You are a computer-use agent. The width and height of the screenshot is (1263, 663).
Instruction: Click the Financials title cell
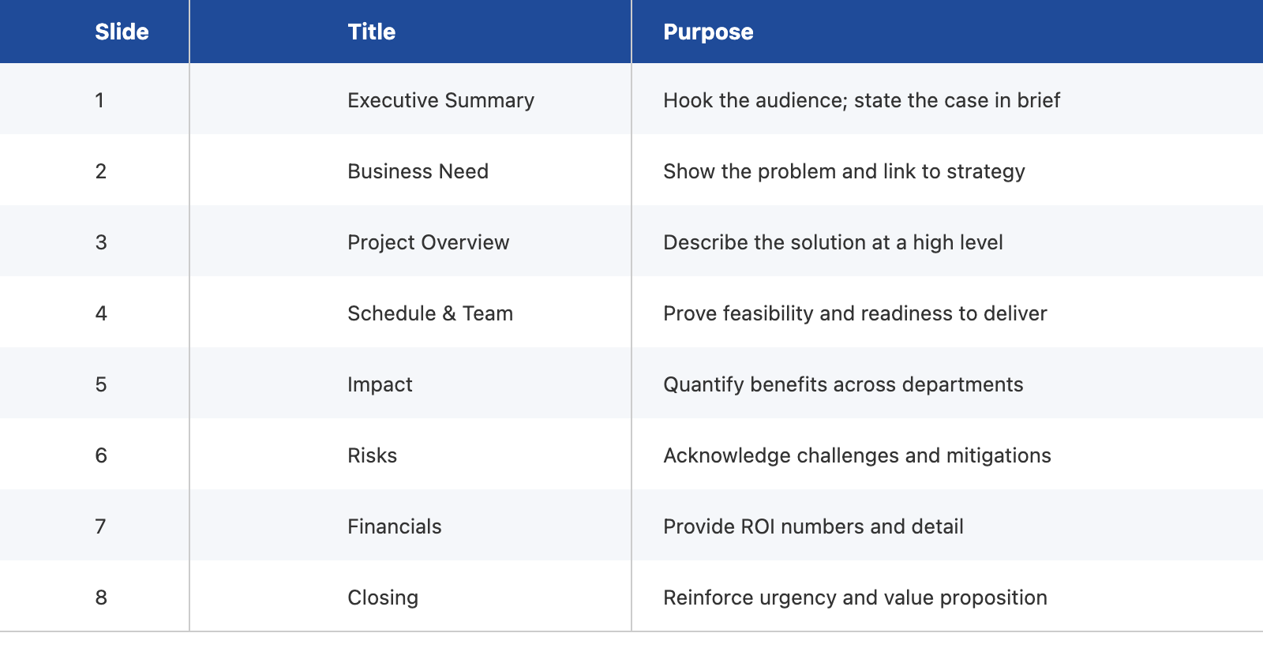pos(394,526)
